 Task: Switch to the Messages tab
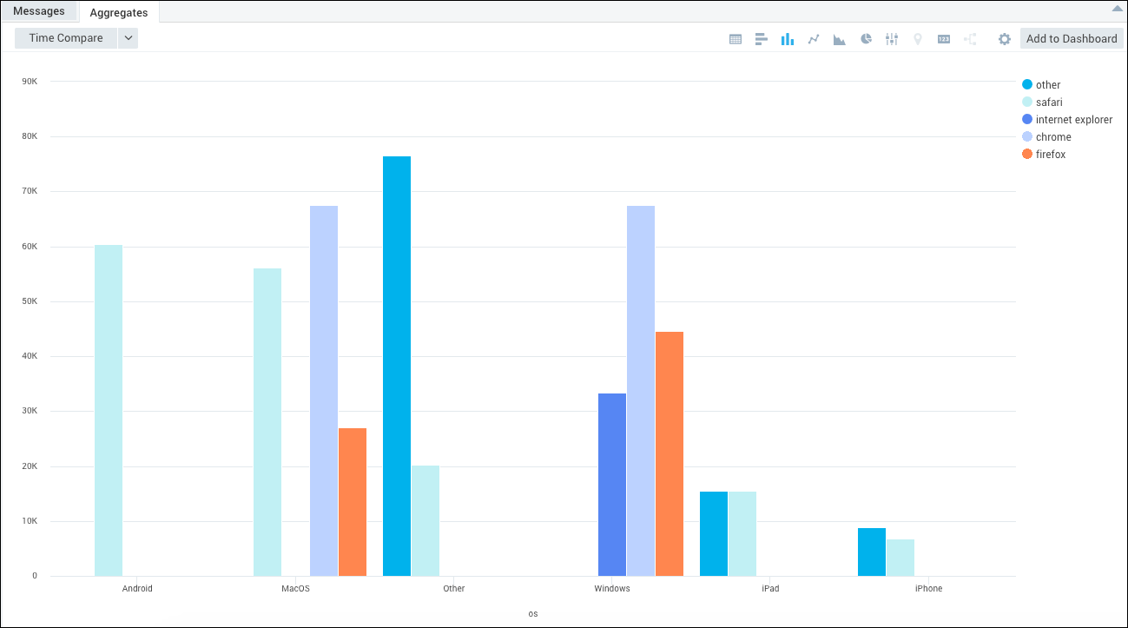click(x=40, y=10)
